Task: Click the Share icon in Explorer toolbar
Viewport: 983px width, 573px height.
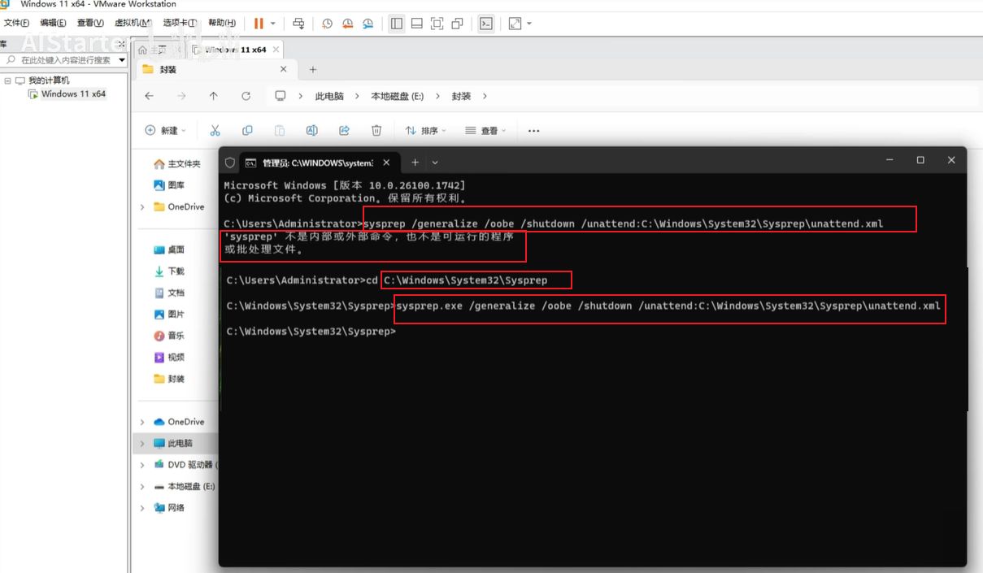Action: (x=344, y=130)
